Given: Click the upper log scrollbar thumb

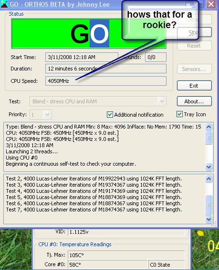Looking at the screenshot, I should [209, 138].
